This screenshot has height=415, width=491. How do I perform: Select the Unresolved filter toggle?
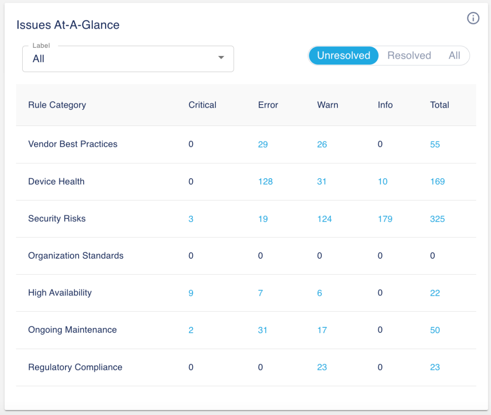pyautogui.click(x=343, y=55)
